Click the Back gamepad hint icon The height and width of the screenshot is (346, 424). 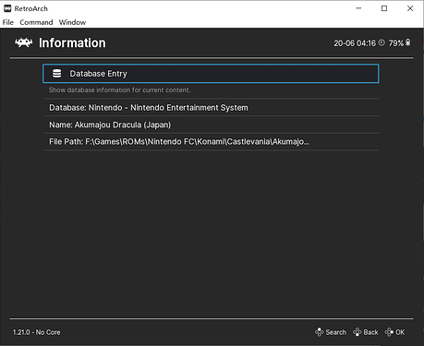357,332
